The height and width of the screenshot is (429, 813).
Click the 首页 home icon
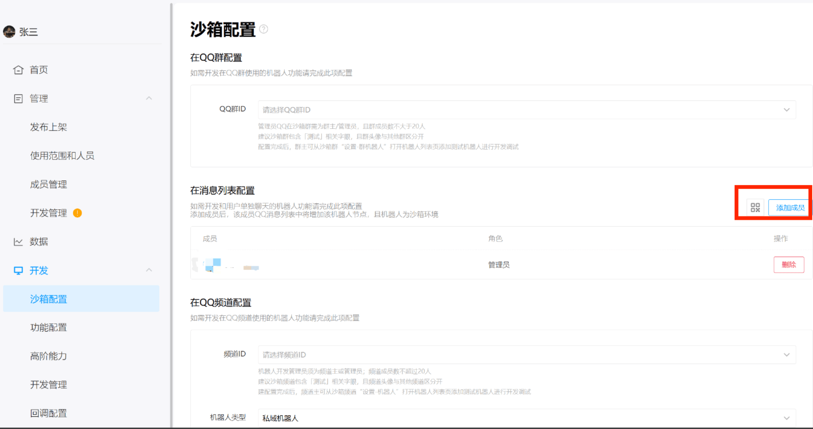tap(18, 70)
